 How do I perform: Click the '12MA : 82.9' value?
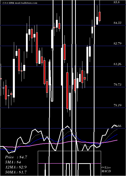16,167
